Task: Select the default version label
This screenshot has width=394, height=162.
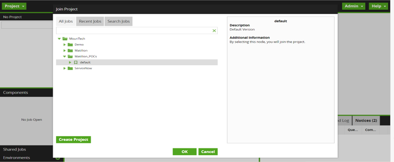Action: [x=85, y=62]
